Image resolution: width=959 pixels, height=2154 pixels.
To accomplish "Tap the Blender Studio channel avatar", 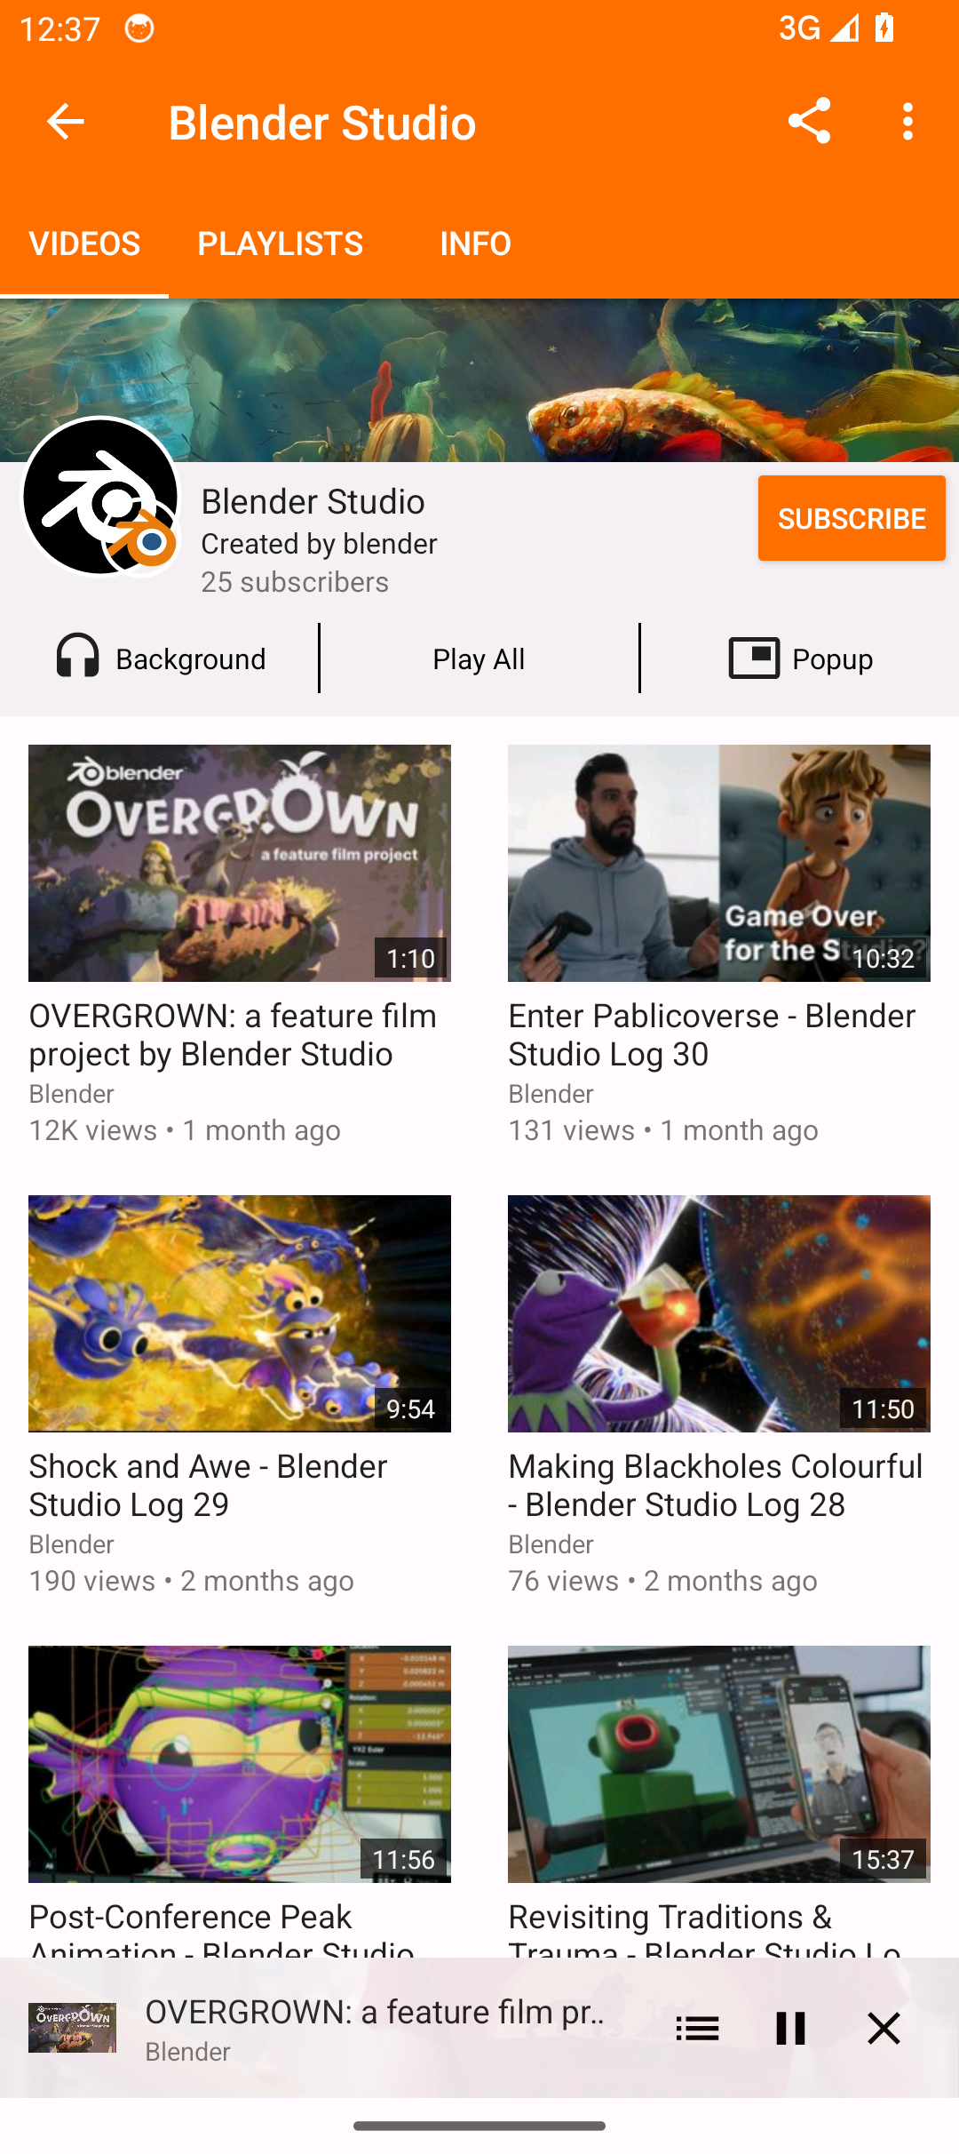I will coord(101,497).
